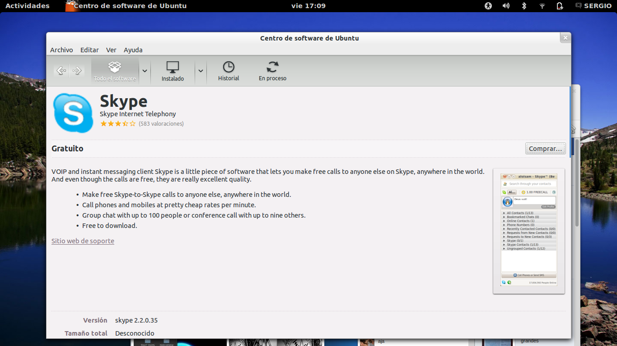Image resolution: width=617 pixels, height=346 pixels.
Task: Open the Ayuda menu
Action: tap(133, 50)
